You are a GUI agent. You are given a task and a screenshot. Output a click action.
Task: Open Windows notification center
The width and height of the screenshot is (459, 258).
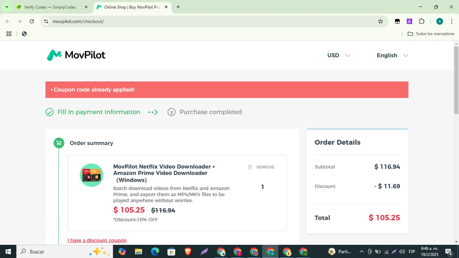coord(449,252)
